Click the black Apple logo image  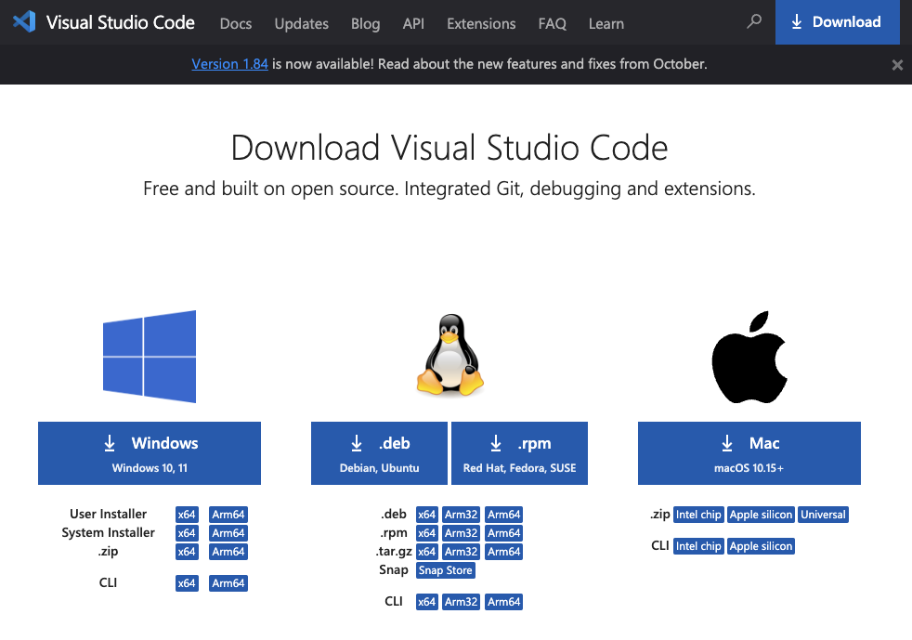pyautogui.click(x=749, y=357)
